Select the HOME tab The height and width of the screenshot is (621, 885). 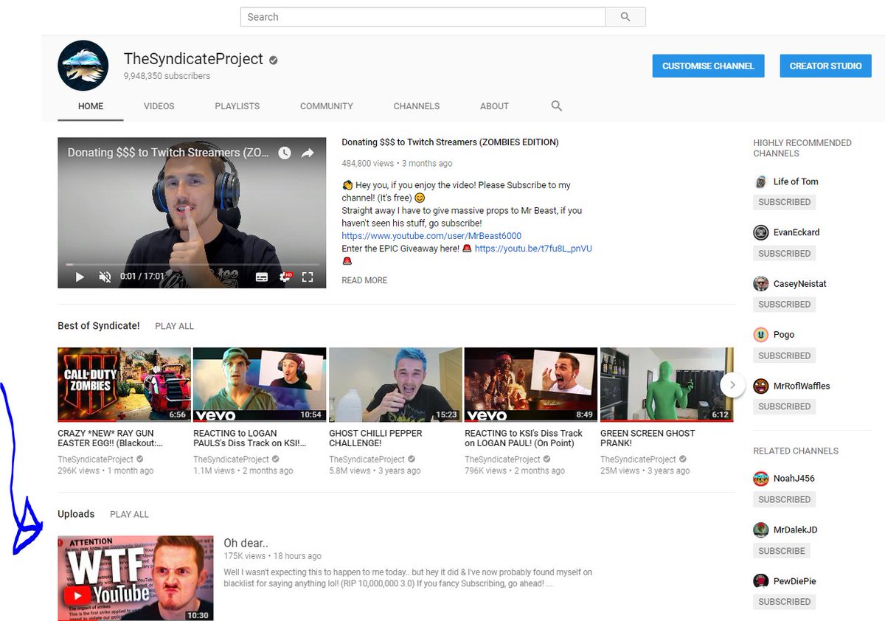tap(91, 106)
